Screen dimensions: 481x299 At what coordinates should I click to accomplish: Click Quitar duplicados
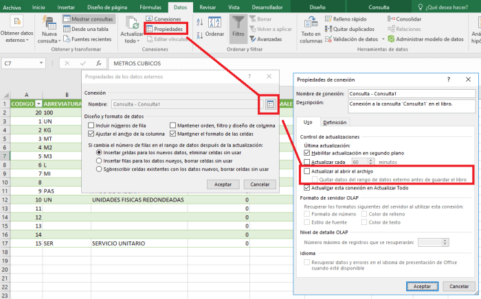tap(350, 29)
